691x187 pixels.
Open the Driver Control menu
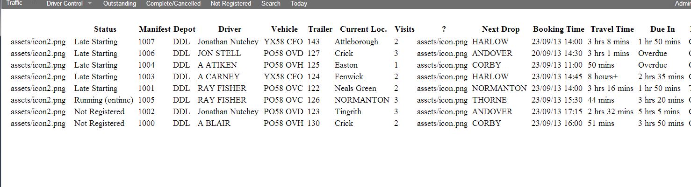click(65, 3)
